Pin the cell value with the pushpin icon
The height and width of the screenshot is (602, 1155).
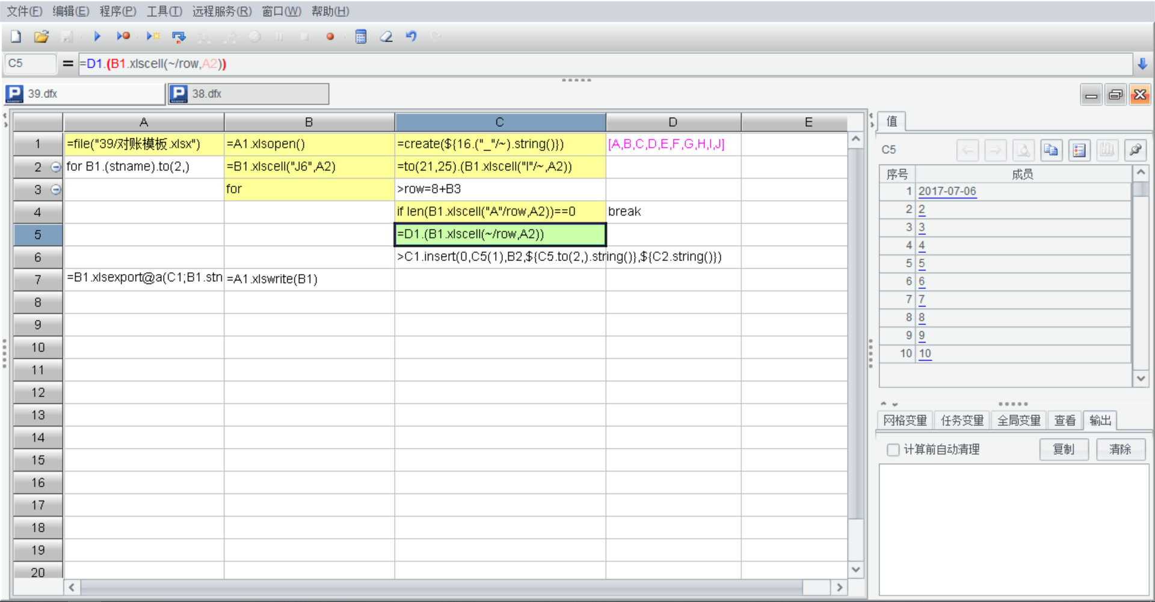point(1135,150)
